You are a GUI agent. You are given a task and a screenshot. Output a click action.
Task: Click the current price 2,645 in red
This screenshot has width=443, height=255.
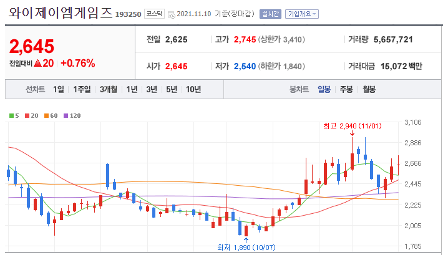32,46
